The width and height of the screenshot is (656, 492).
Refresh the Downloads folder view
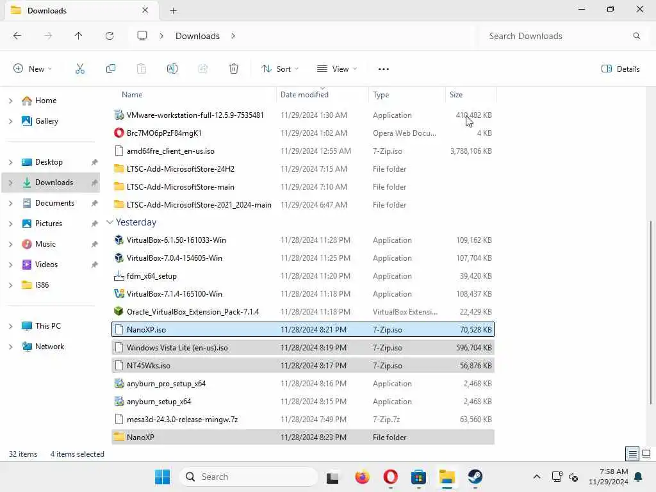tap(110, 36)
